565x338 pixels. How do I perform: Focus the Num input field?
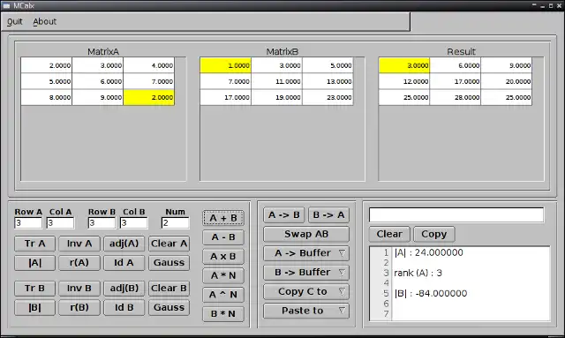175,223
